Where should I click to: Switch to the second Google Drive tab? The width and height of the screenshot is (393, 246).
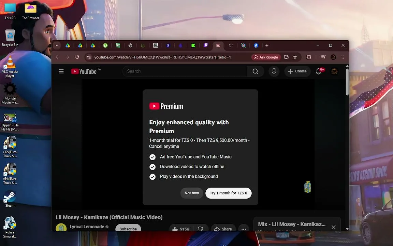80,45
